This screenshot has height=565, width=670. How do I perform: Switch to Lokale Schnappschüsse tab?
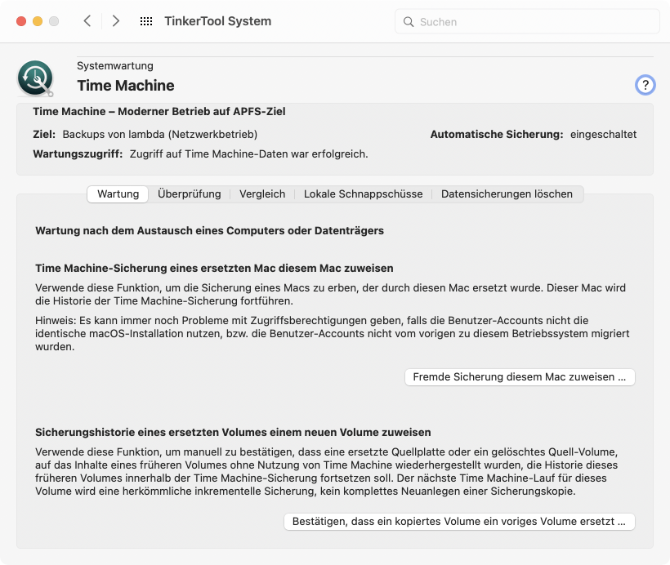click(x=364, y=194)
